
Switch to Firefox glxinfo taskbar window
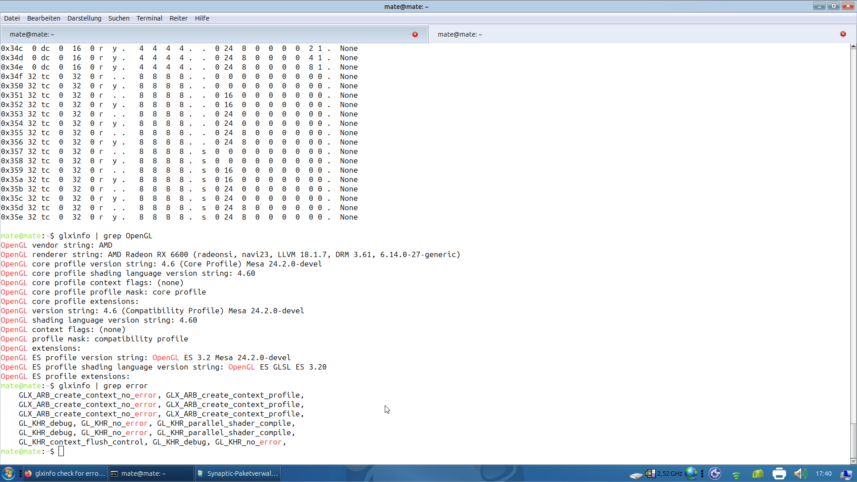(65, 474)
